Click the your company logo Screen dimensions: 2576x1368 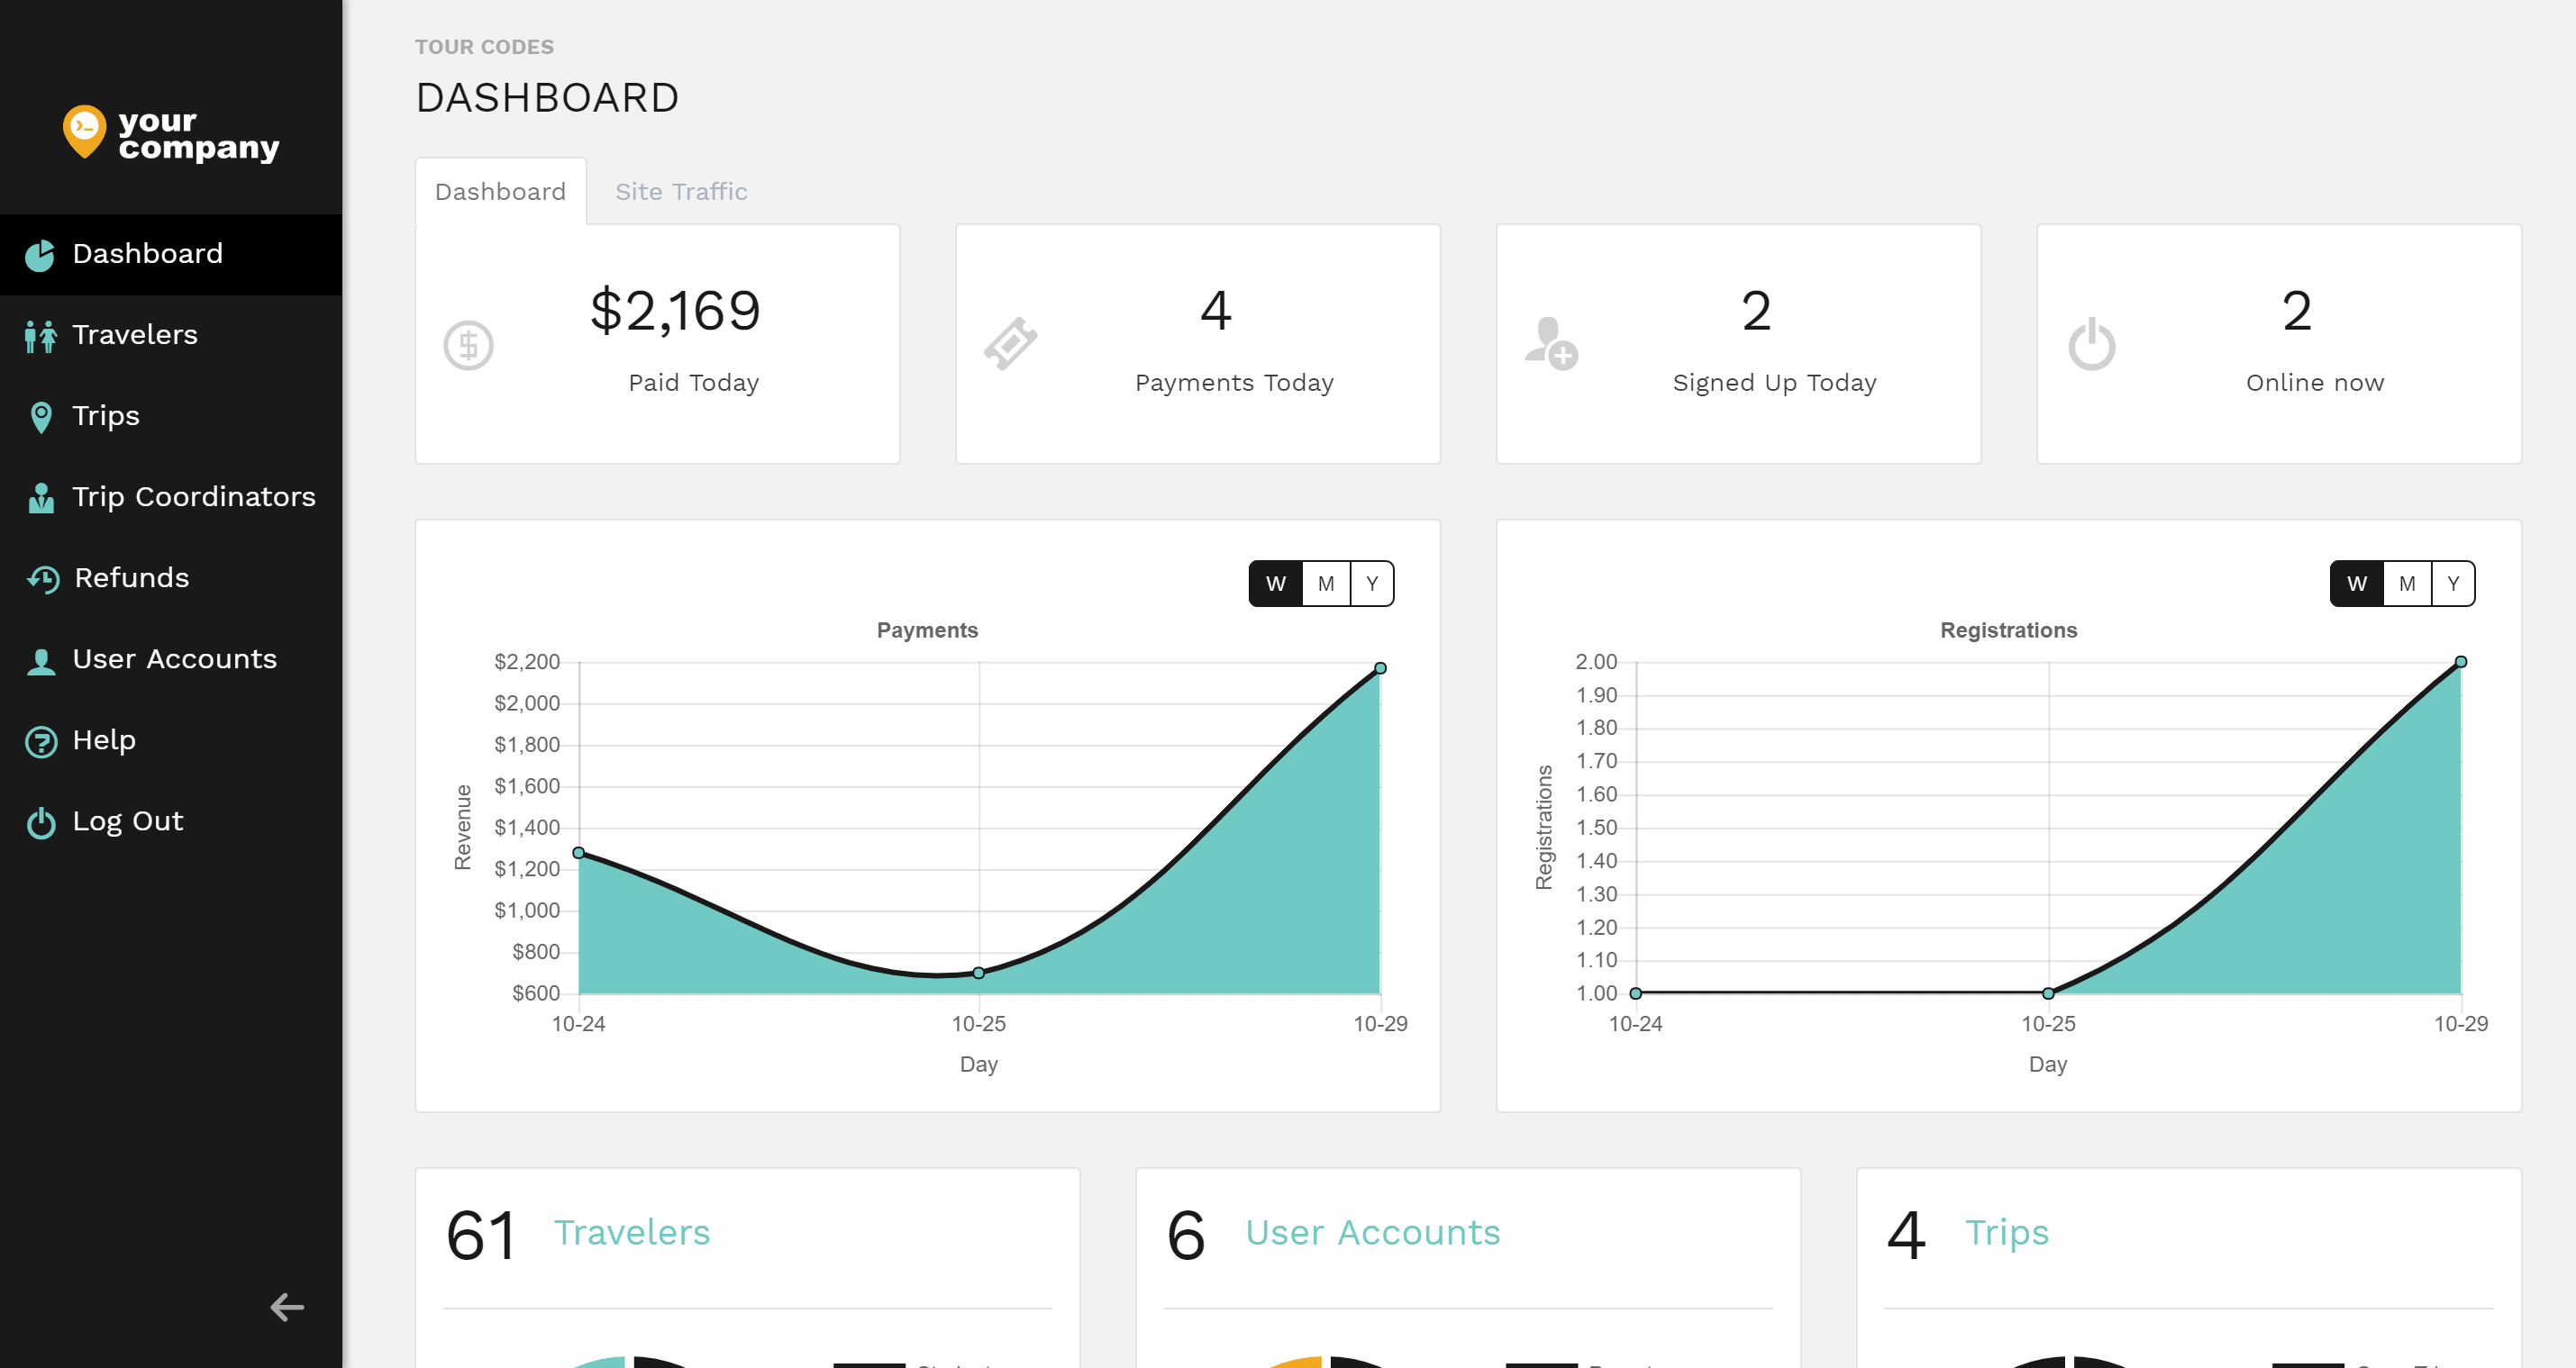(171, 133)
